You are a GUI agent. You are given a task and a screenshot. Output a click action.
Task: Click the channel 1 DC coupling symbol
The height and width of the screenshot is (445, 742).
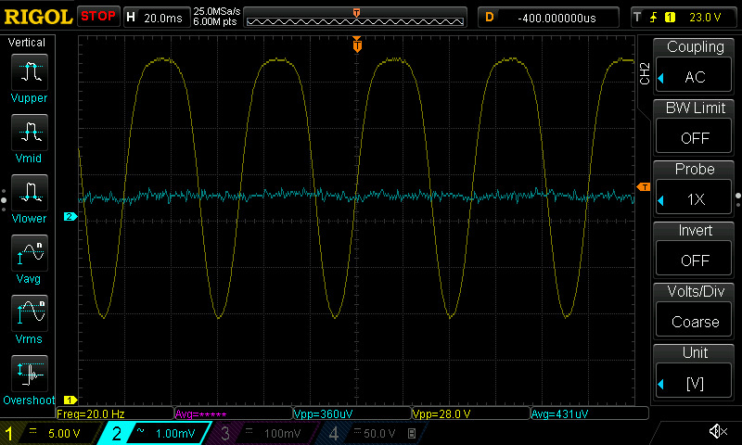[x=32, y=430]
